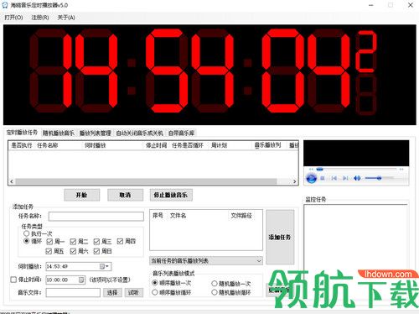Toggle the 周六 checkbox
This screenshot has height=314, width=419.
click(x=73, y=251)
